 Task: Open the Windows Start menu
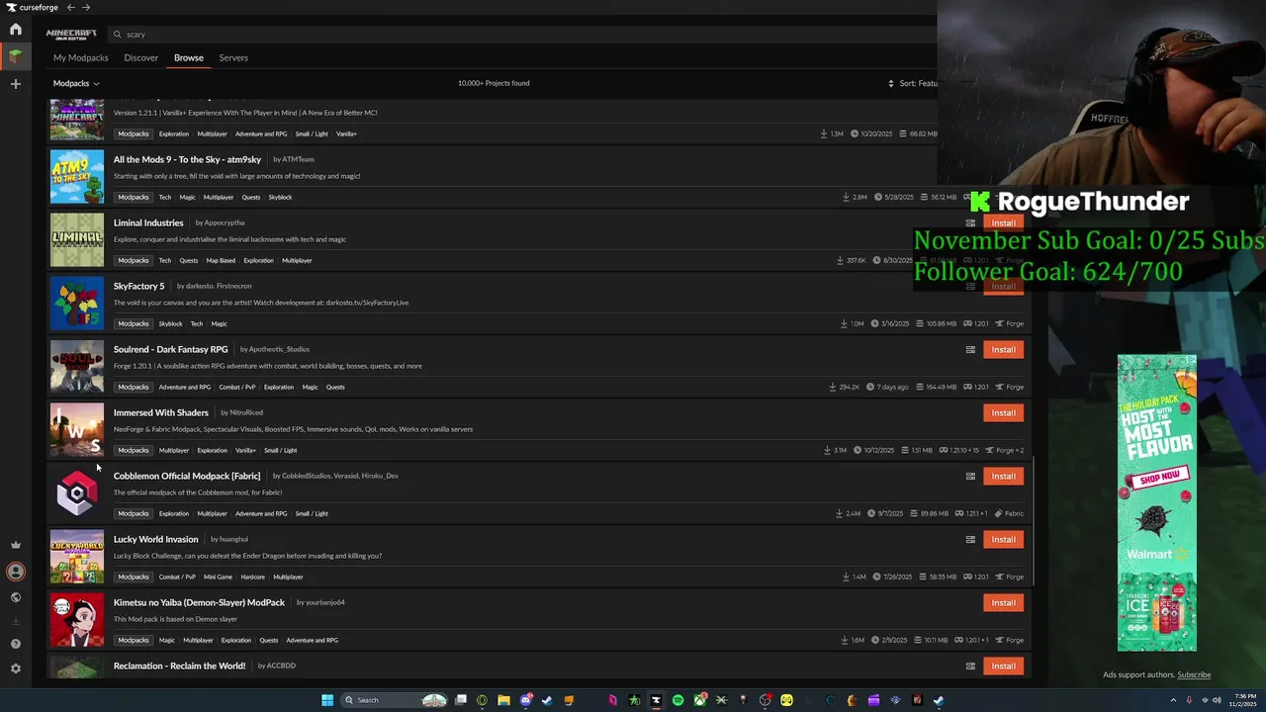pyautogui.click(x=327, y=700)
